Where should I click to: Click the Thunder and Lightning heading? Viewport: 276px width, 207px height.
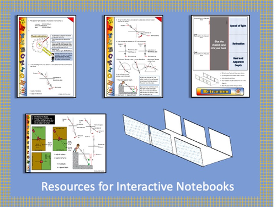pos(39,36)
